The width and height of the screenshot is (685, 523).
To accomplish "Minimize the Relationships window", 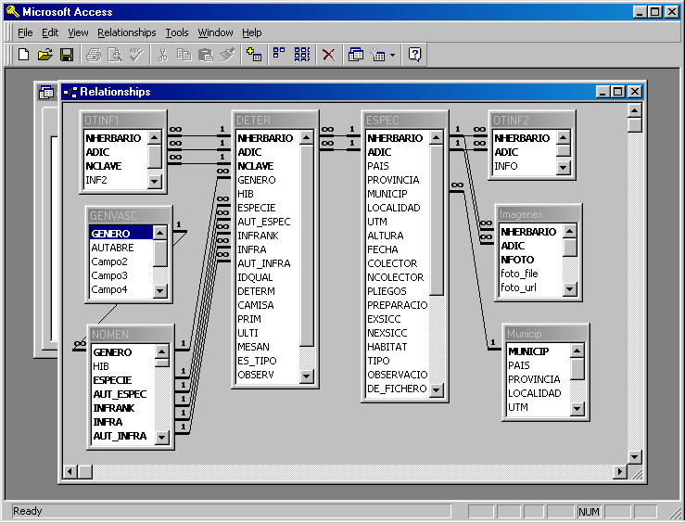I will [x=603, y=92].
